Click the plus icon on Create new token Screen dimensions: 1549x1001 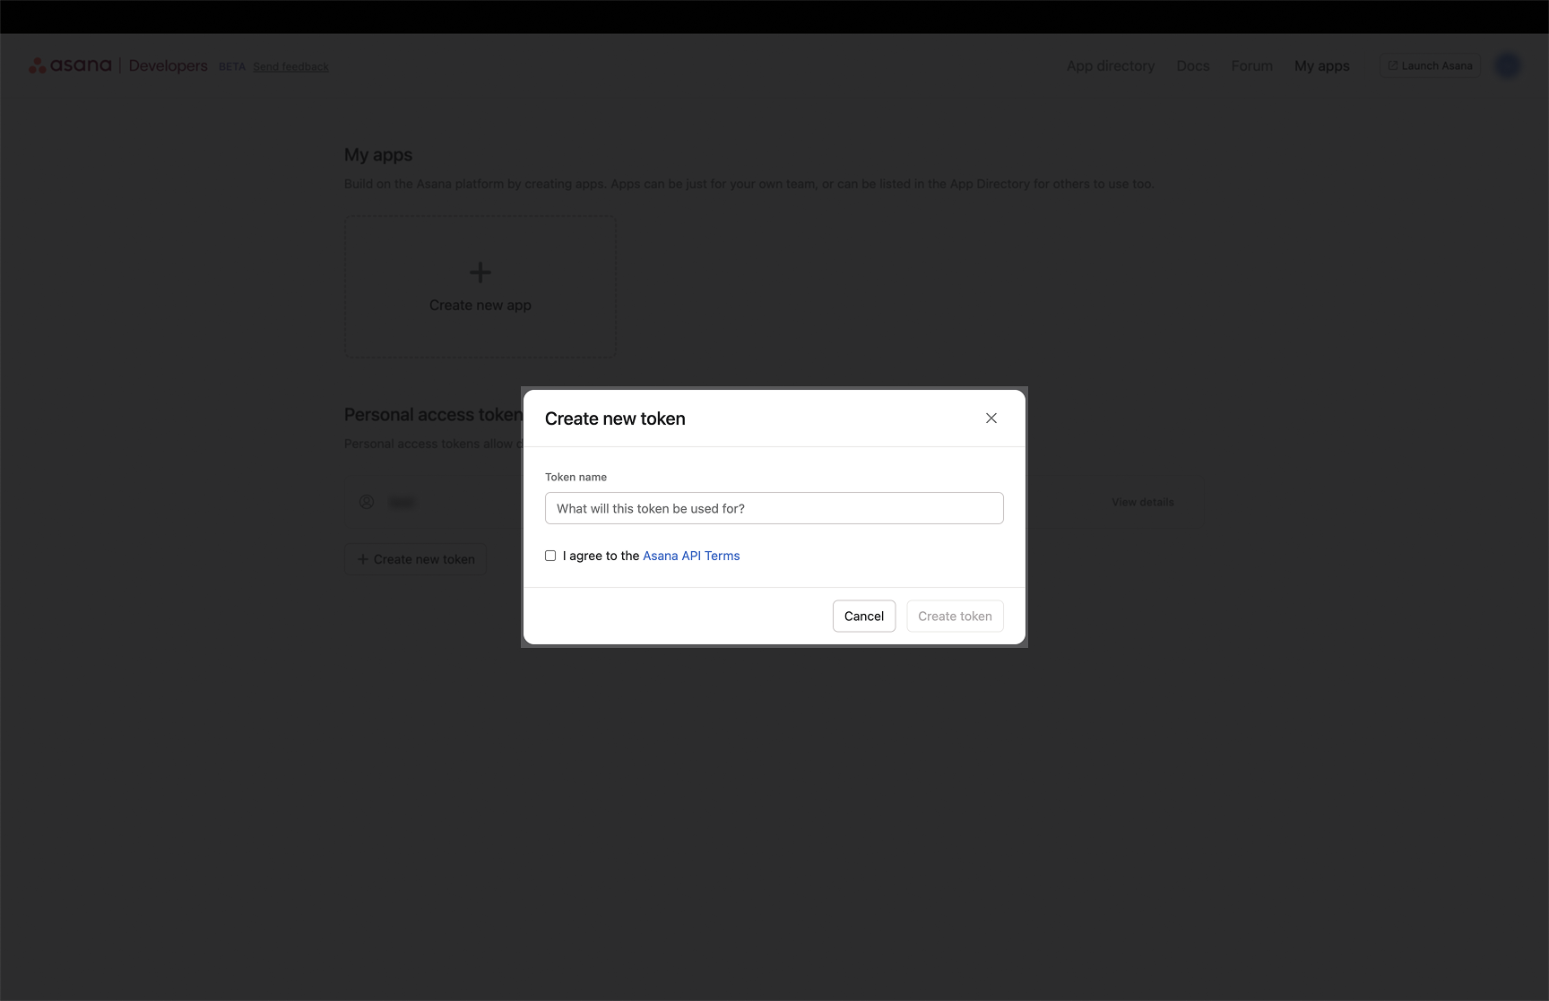click(x=363, y=558)
